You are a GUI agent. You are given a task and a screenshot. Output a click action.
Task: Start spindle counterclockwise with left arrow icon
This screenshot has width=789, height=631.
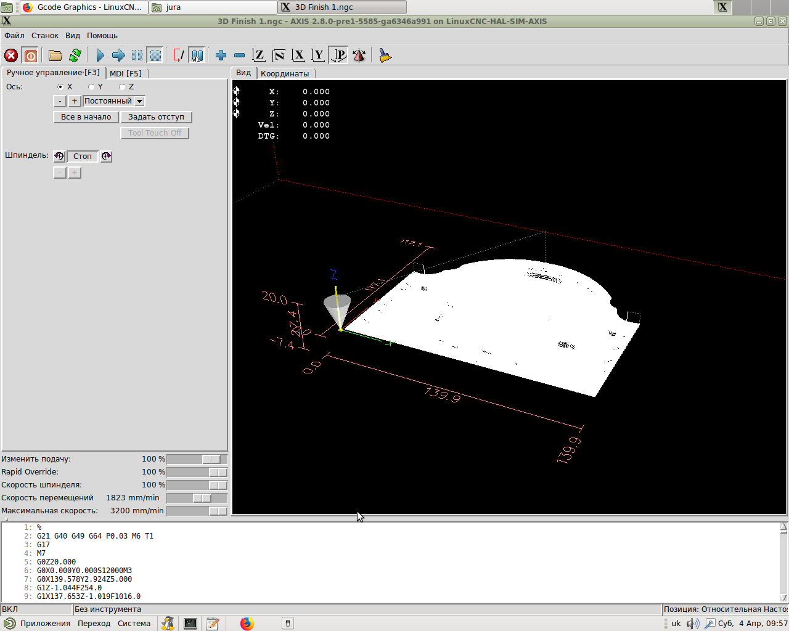59,157
